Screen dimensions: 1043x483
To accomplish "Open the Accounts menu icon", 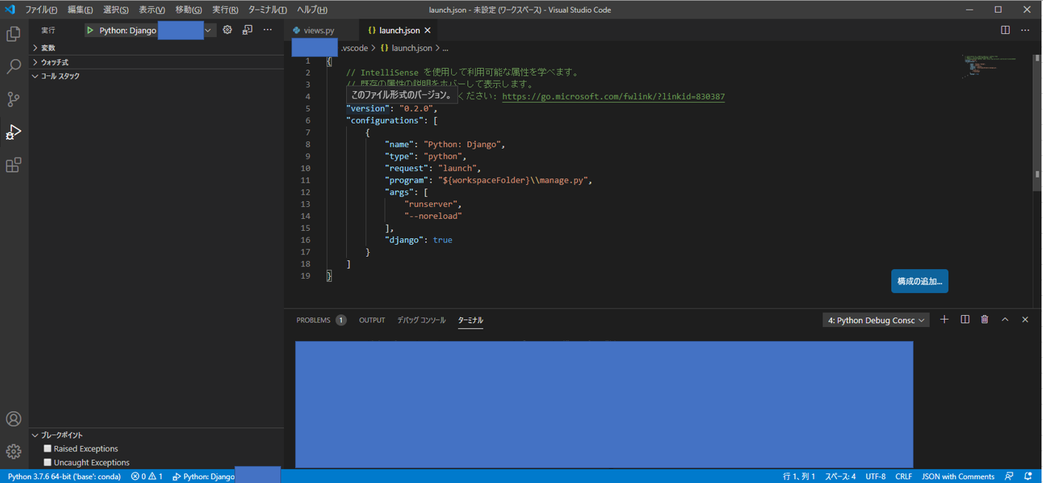I will 13,419.
